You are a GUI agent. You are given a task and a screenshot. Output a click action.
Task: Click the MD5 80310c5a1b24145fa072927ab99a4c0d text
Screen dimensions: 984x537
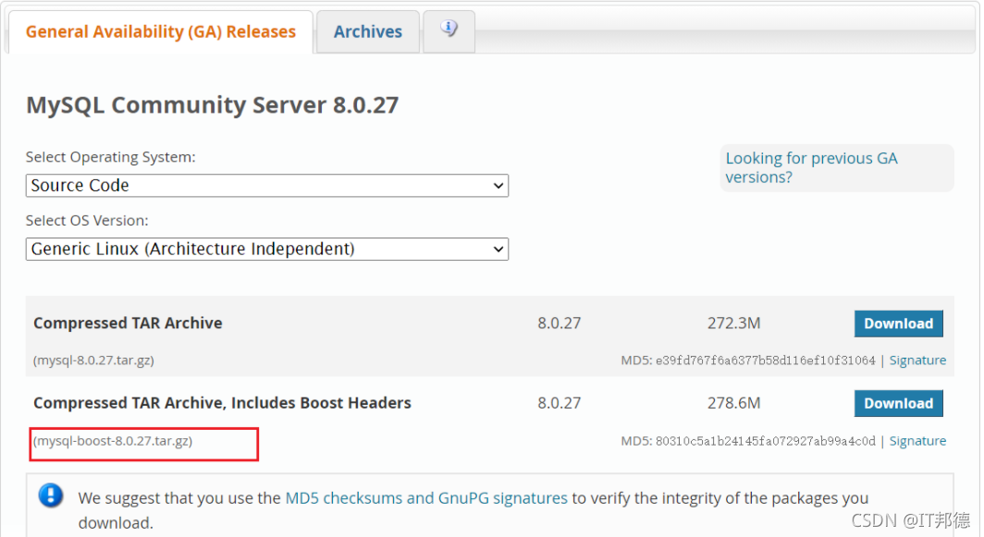[x=748, y=441]
